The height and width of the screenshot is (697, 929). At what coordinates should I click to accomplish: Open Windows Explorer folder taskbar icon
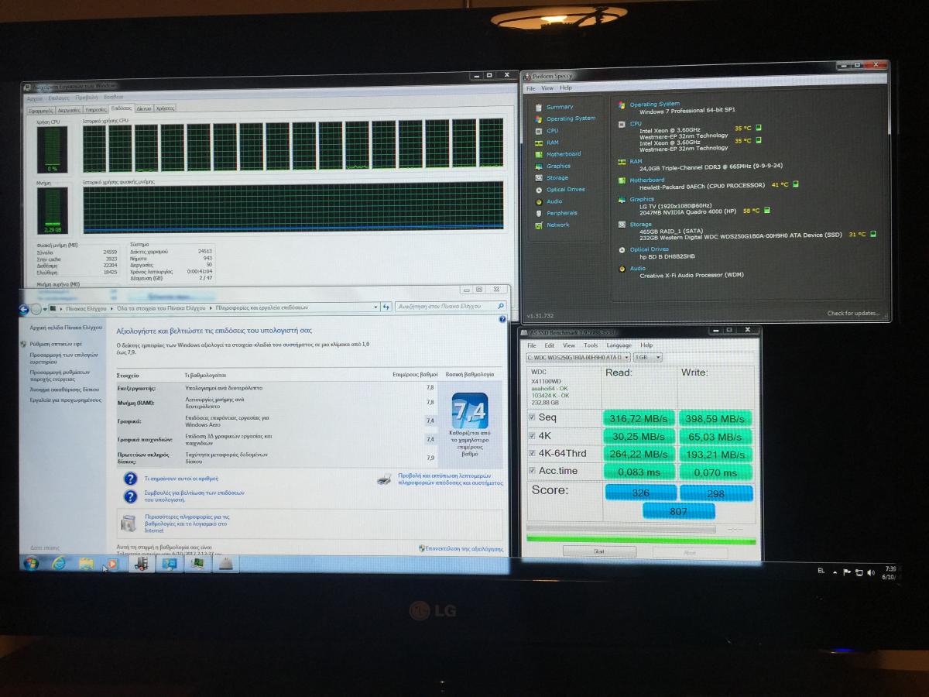[85, 564]
